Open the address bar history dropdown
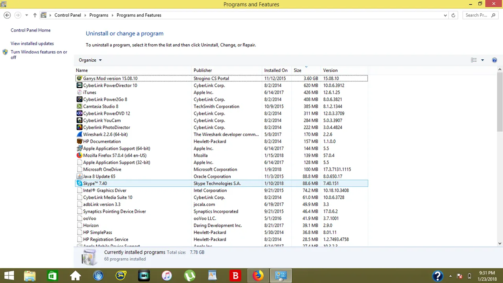Screen dimensions: 503x283 pyautogui.click(x=445, y=15)
